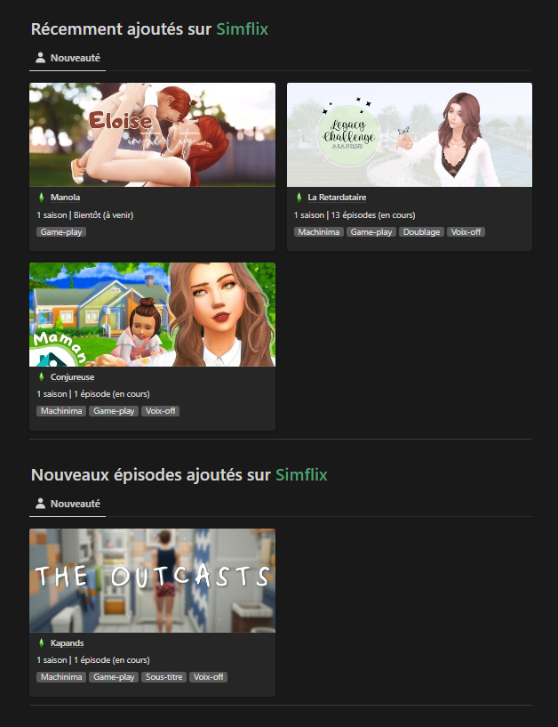Click '1 saison | Bientôt (à venir)' text

pyautogui.click(x=85, y=215)
